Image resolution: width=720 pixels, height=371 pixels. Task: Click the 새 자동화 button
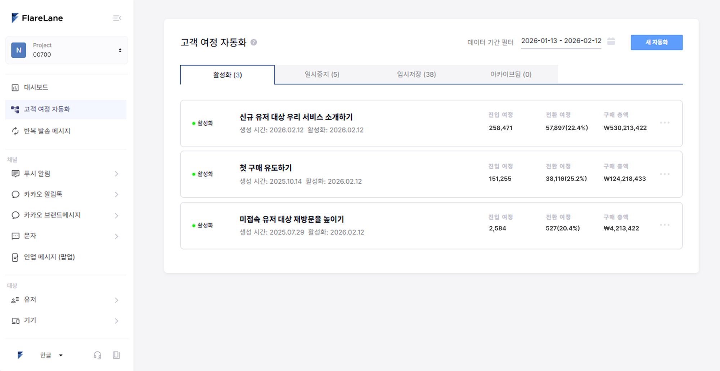click(656, 43)
